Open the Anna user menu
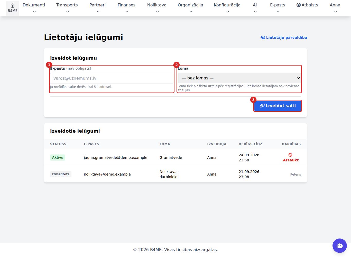This screenshot has height=257, width=351. pos(335,8)
